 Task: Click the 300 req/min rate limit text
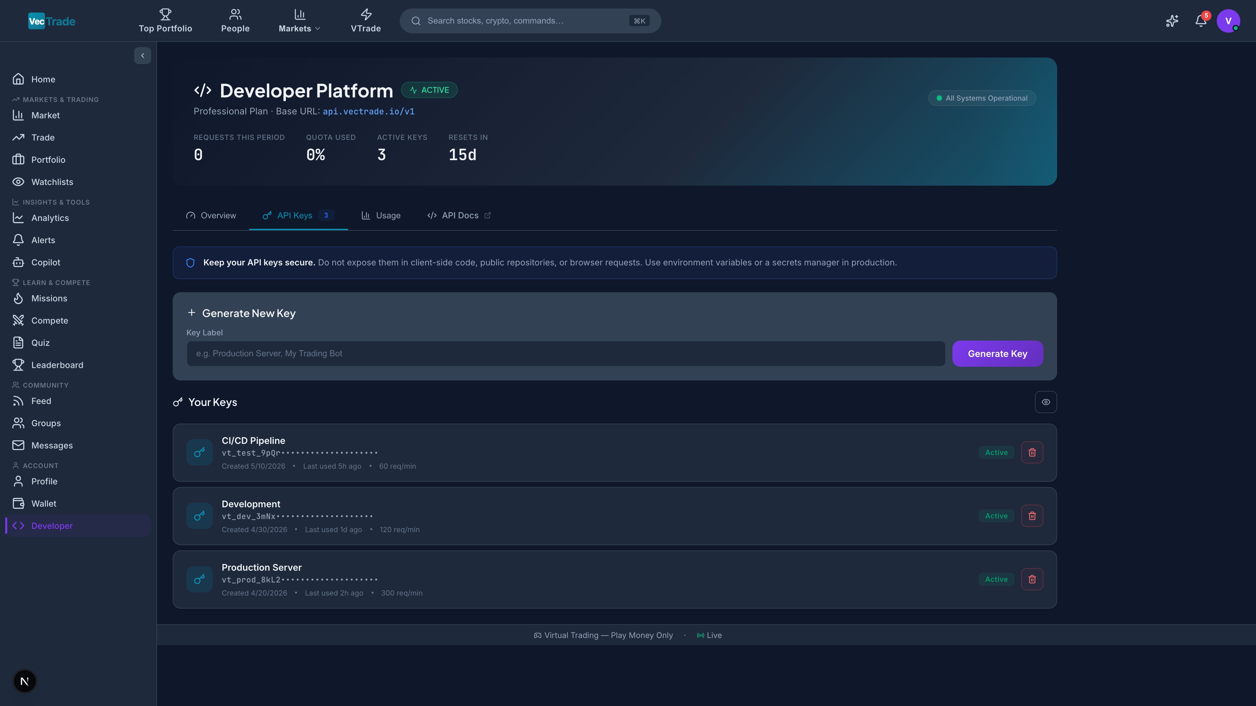click(402, 593)
